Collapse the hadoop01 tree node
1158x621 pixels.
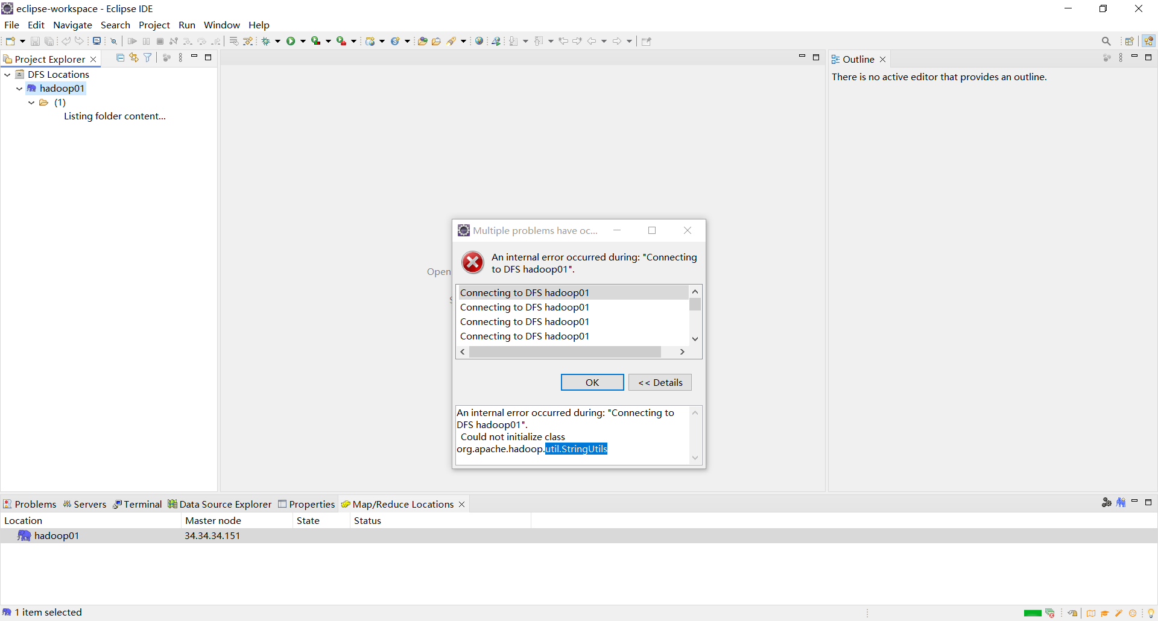(x=19, y=89)
